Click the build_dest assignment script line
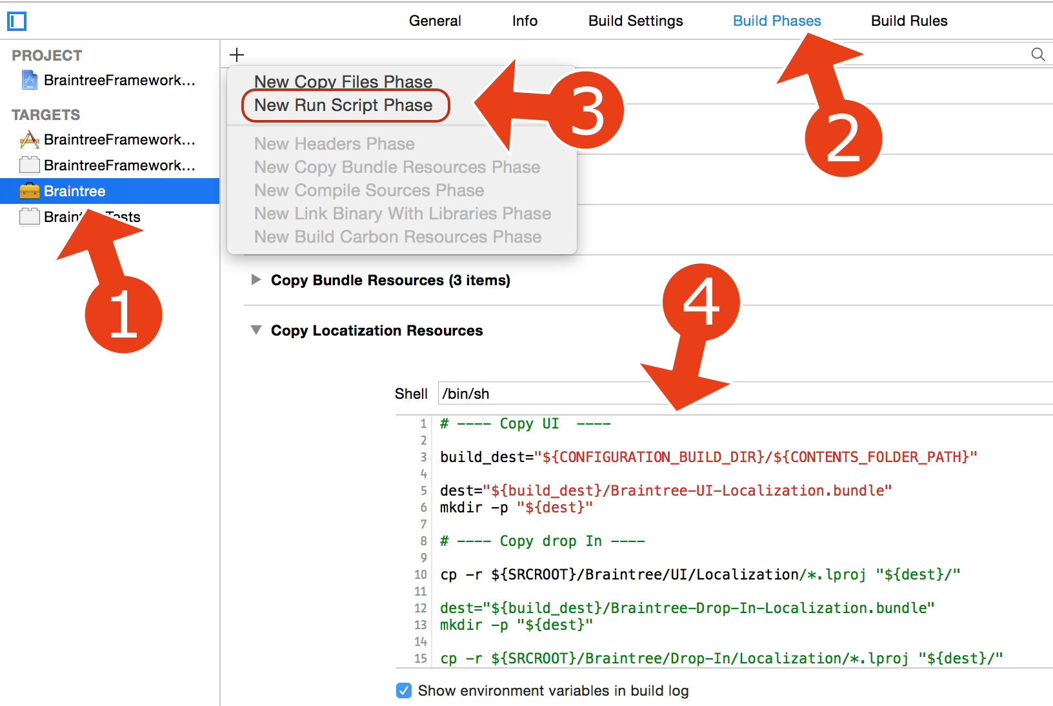Image resolution: width=1053 pixels, height=706 pixels. pyautogui.click(x=708, y=457)
